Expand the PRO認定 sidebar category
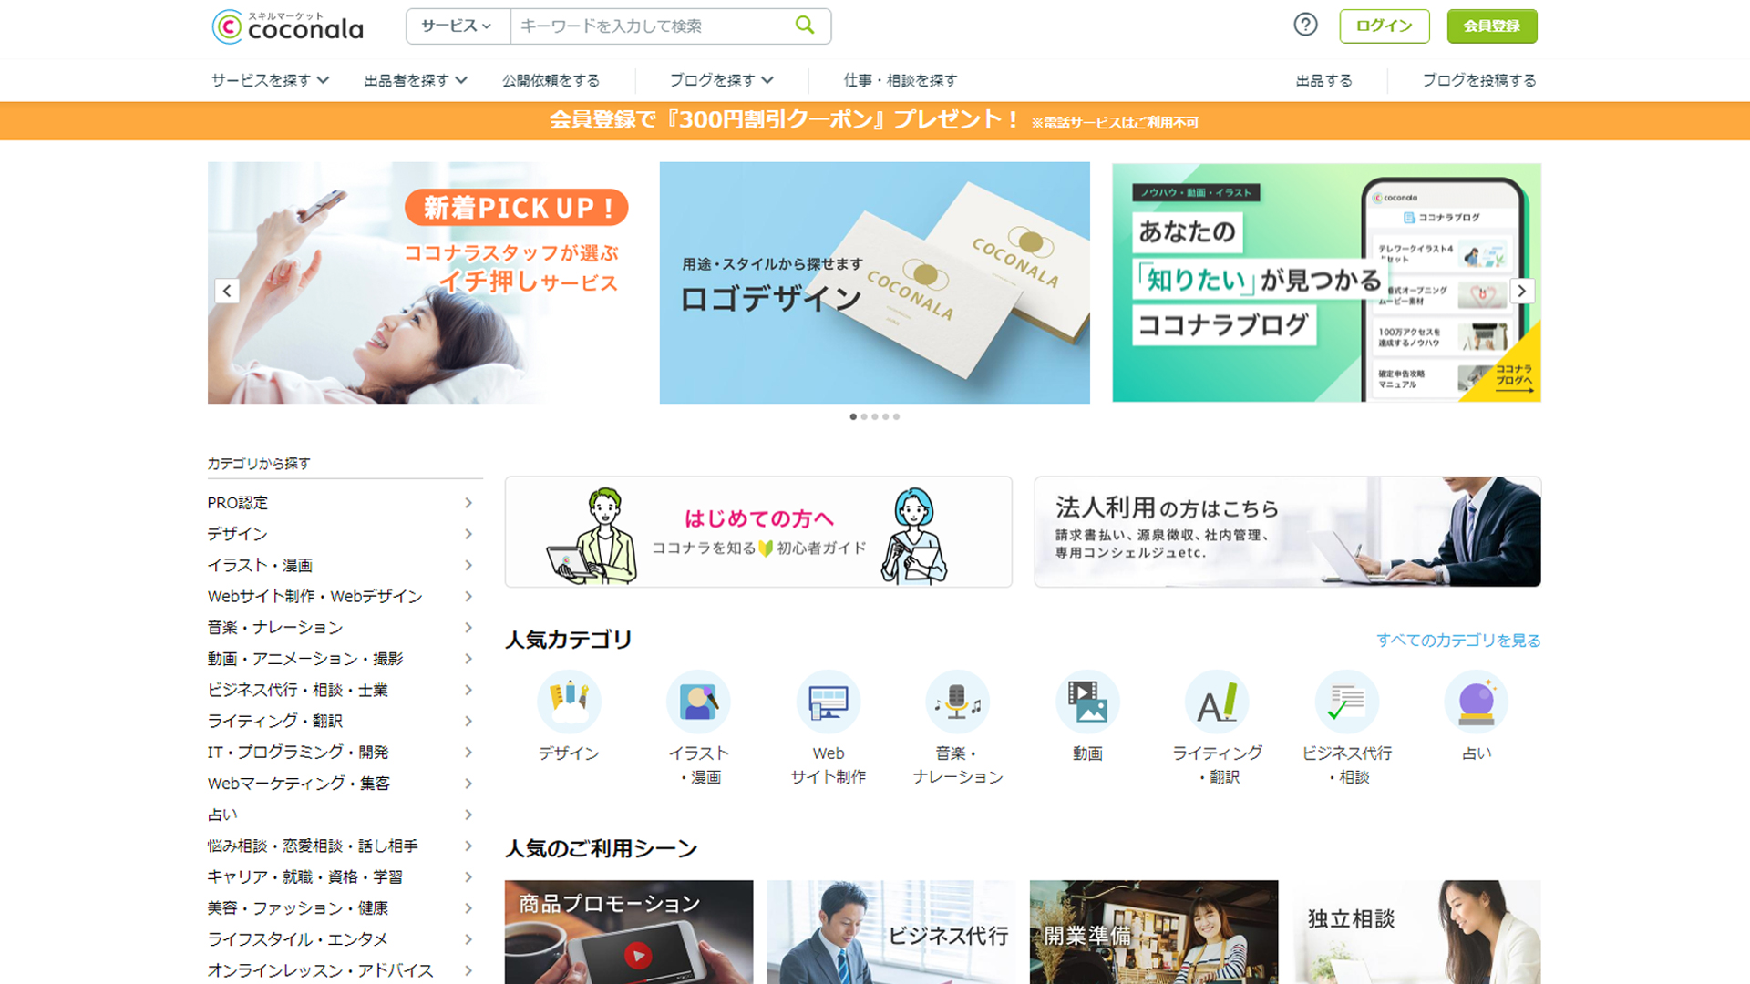This screenshot has width=1750, height=984. coord(339,503)
